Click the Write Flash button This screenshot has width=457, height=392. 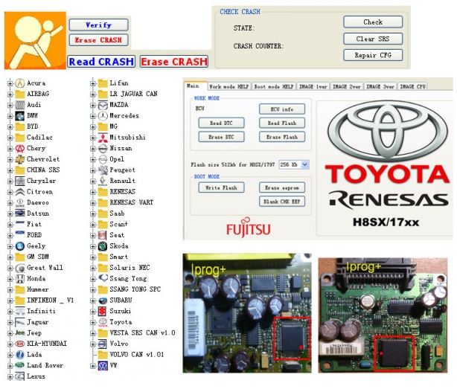click(x=220, y=188)
